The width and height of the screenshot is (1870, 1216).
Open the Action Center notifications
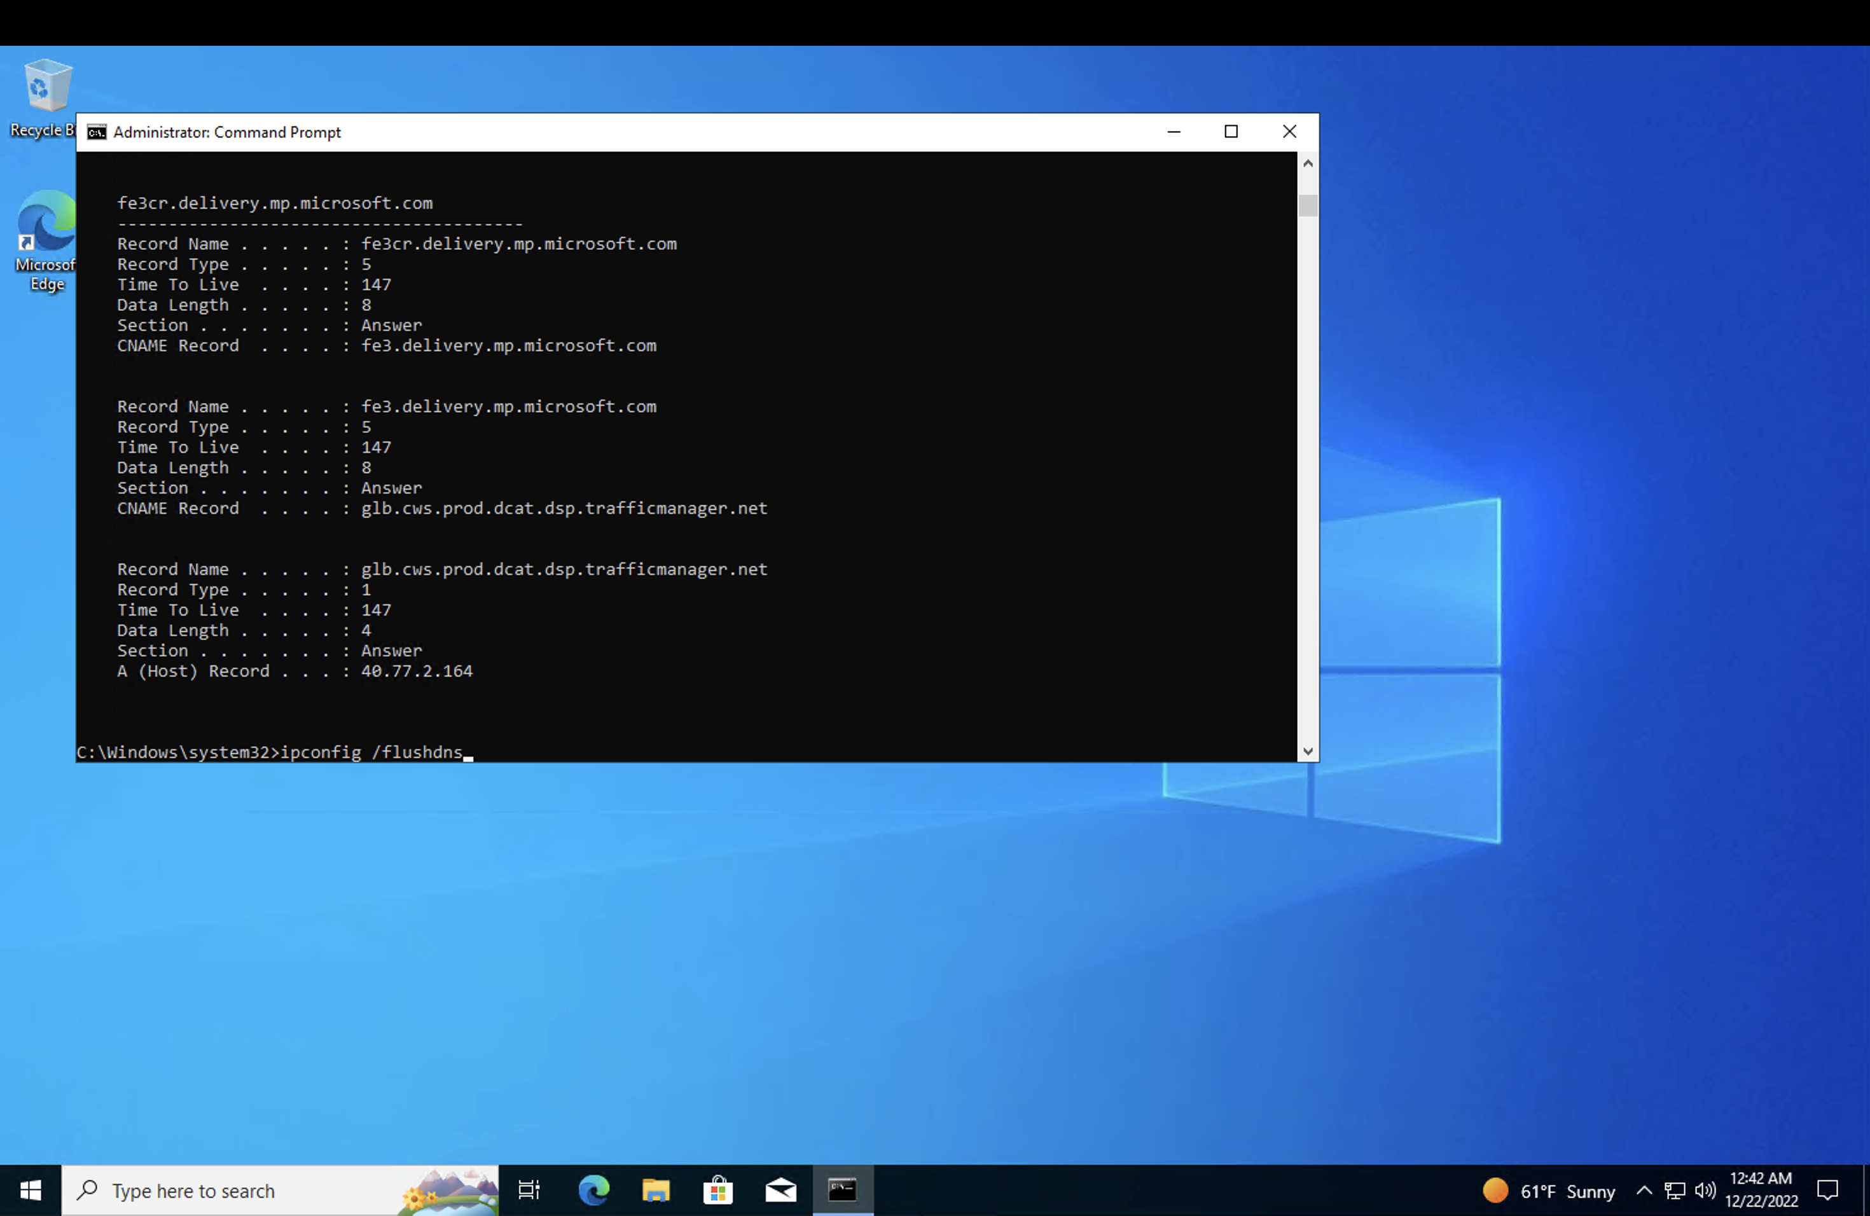tap(1827, 1191)
